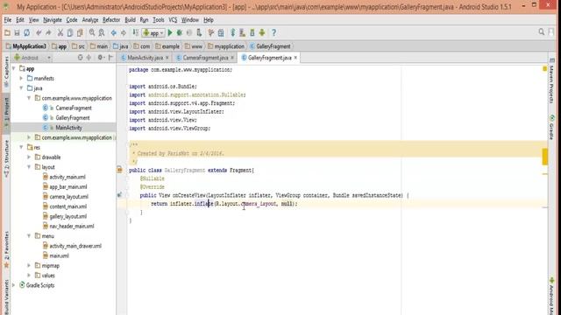Screen dimensions: 561x315
Task: Click the project pane settings gear icon
Action: tap(100, 58)
